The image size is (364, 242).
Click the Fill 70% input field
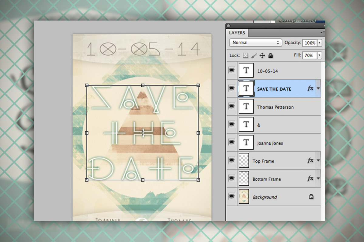coord(310,55)
